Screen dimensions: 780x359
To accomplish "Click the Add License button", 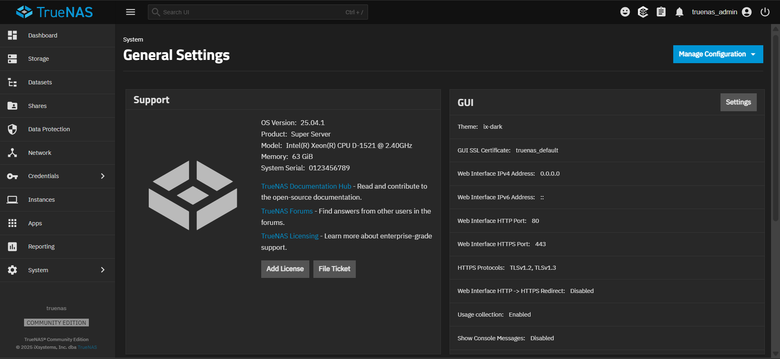I will tap(285, 269).
